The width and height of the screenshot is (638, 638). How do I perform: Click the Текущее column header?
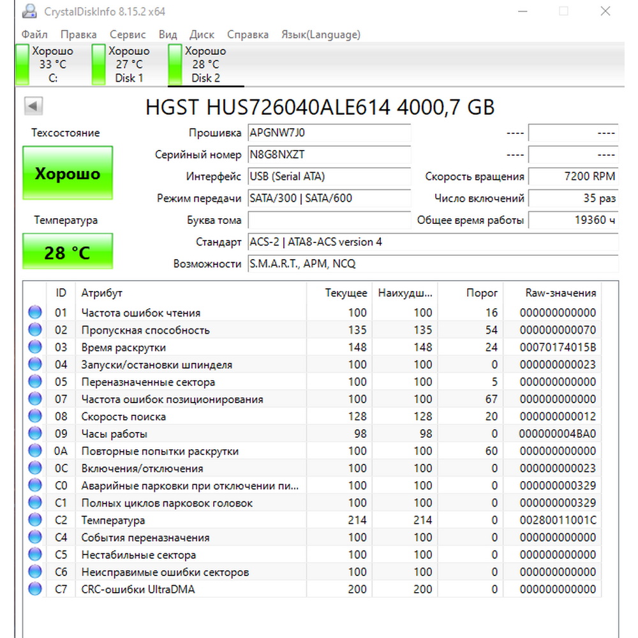point(339,293)
